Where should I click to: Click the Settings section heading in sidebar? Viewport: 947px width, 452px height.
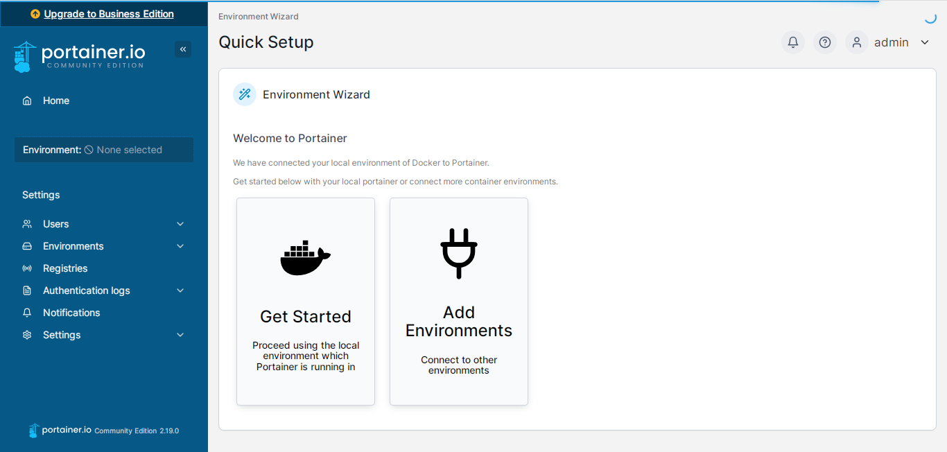[41, 195]
